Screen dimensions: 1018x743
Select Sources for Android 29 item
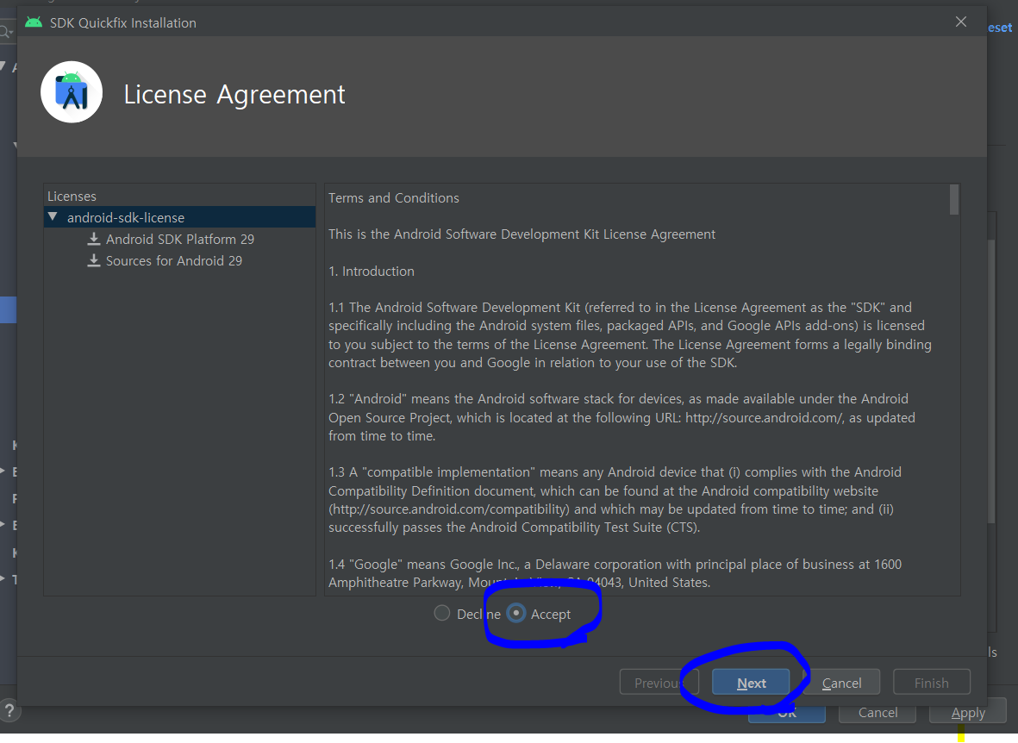(174, 260)
